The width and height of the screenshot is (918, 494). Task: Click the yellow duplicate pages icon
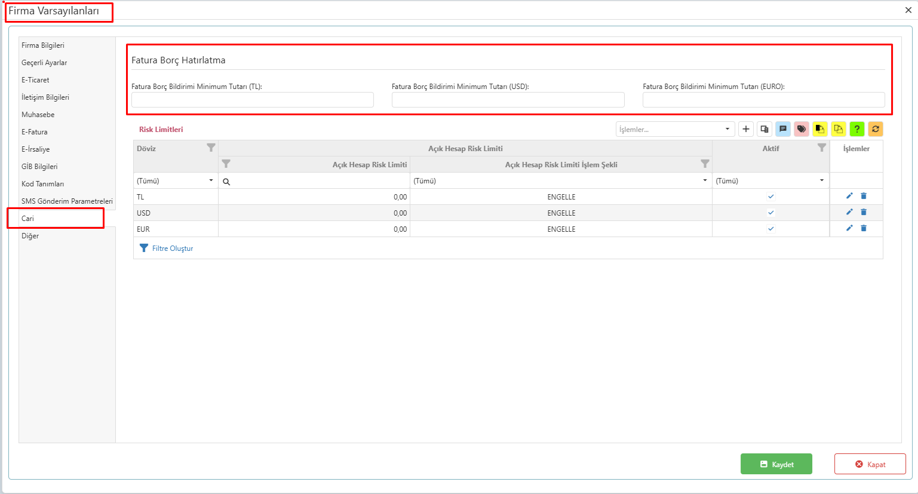[839, 129]
